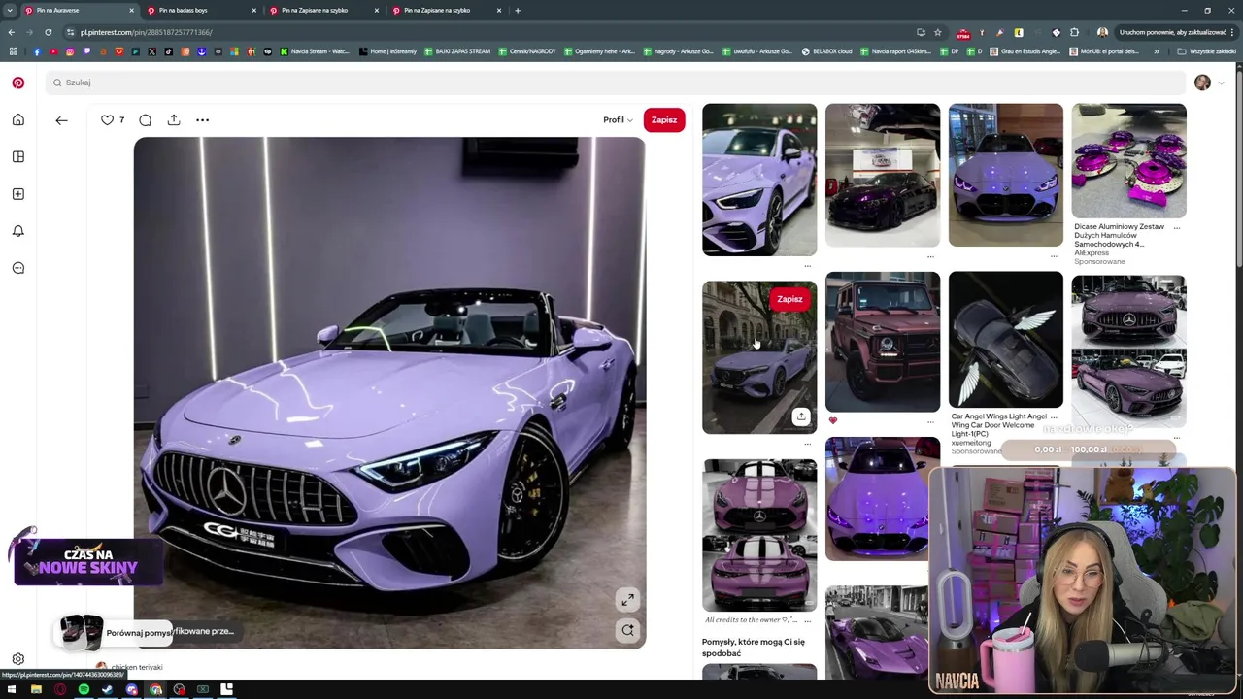Start visual search on pin image
Viewport: 1243px width, 699px height.
(627, 631)
